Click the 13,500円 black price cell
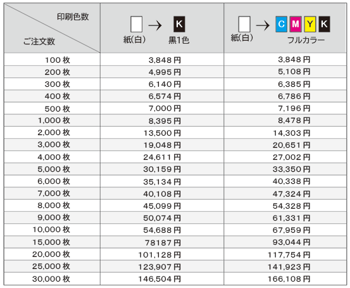 pos(162,133)
